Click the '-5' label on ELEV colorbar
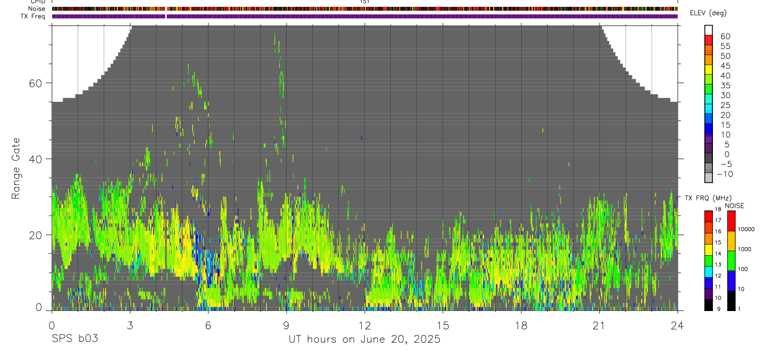The height and width of the screenshot is (352, 762). [725, 164]
